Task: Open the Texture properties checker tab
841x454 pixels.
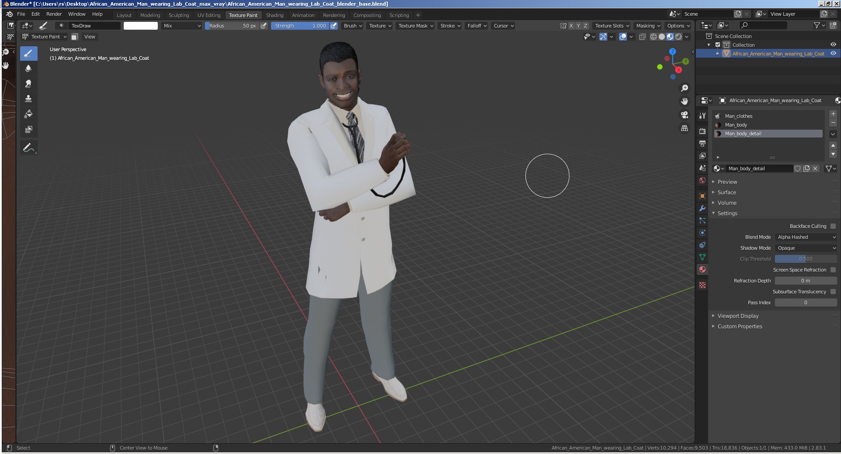Action: pos(702,285)
